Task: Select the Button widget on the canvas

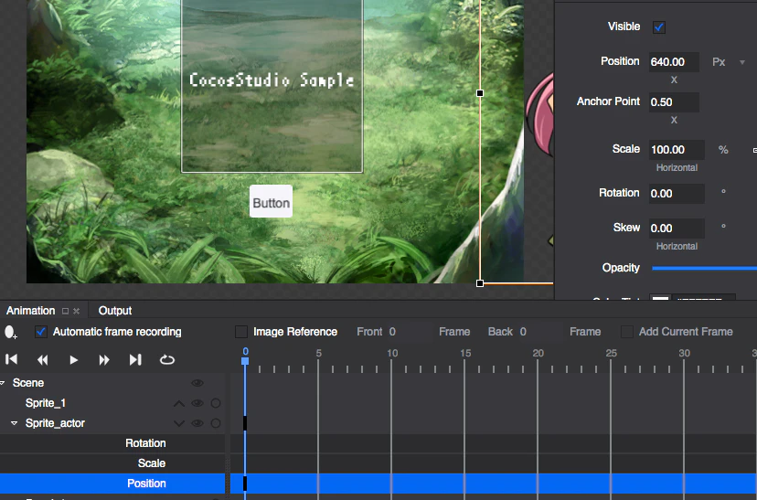Action: click(x=271, y=201)
